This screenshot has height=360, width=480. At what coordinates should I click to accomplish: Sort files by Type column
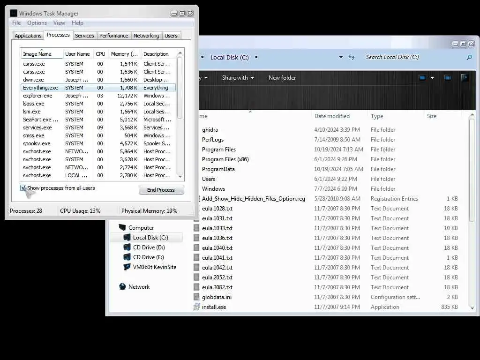click(x=396, y=116)
